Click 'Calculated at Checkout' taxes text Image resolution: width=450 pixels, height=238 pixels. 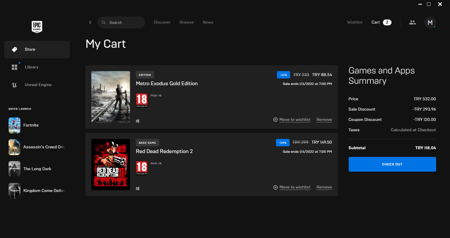pyautogui.click(x=413, y=130)
